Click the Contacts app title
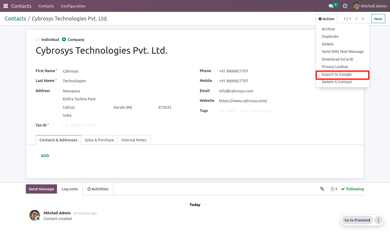This screenshot has width=390, height=239. [x=21, y=6]
